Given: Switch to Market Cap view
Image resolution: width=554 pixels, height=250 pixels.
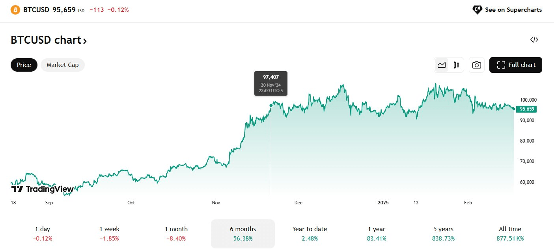Looking at the screenshot, I should click(x=62, y=65).
